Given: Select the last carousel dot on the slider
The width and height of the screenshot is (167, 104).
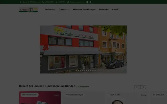Looking at the screenshot, I should tap(95, 70).
